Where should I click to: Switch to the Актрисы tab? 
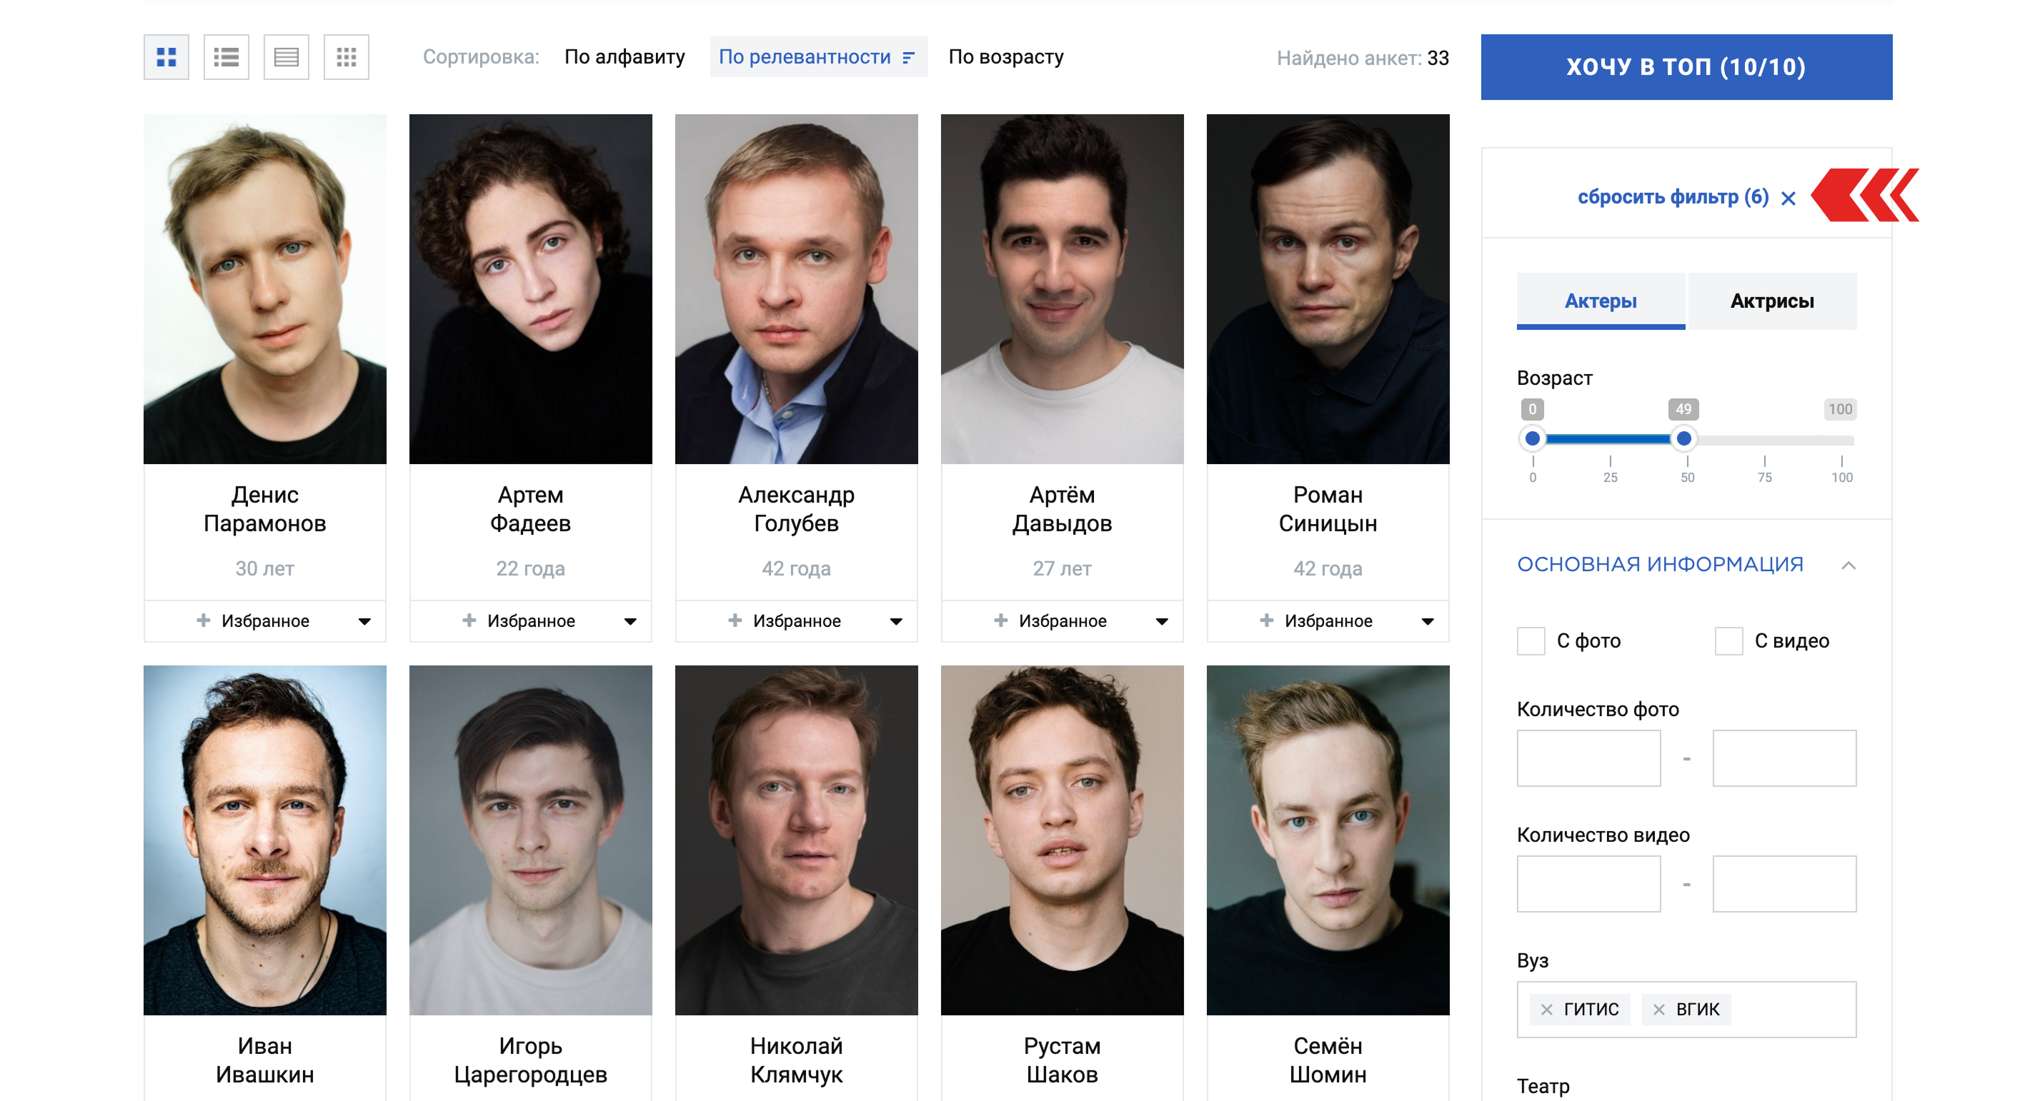tap(1771, 301)
